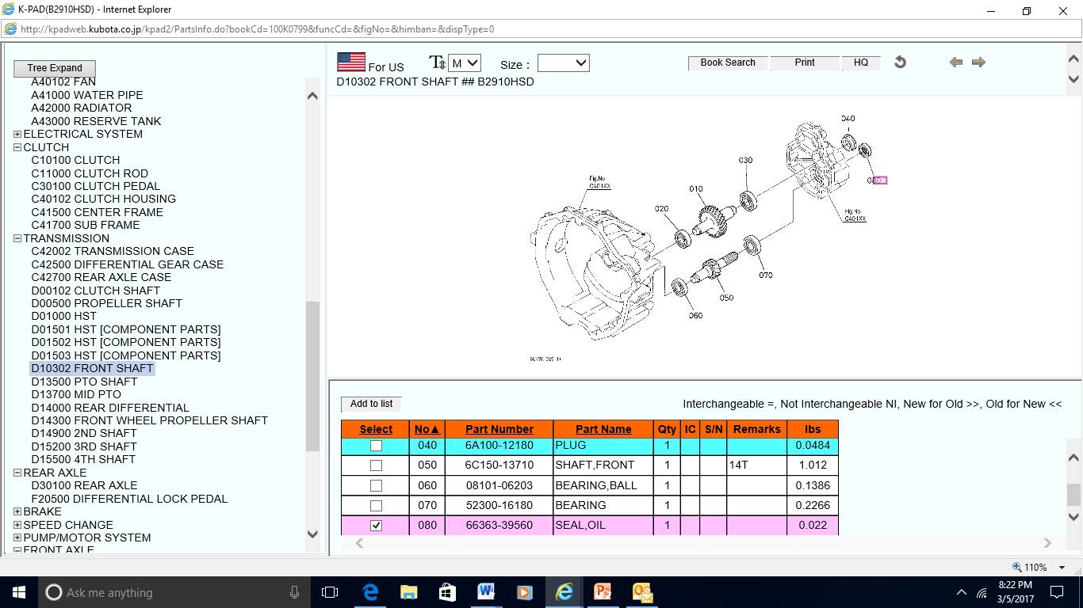
Task: Open the notification center icon
Action: (x=1056, y=592)
